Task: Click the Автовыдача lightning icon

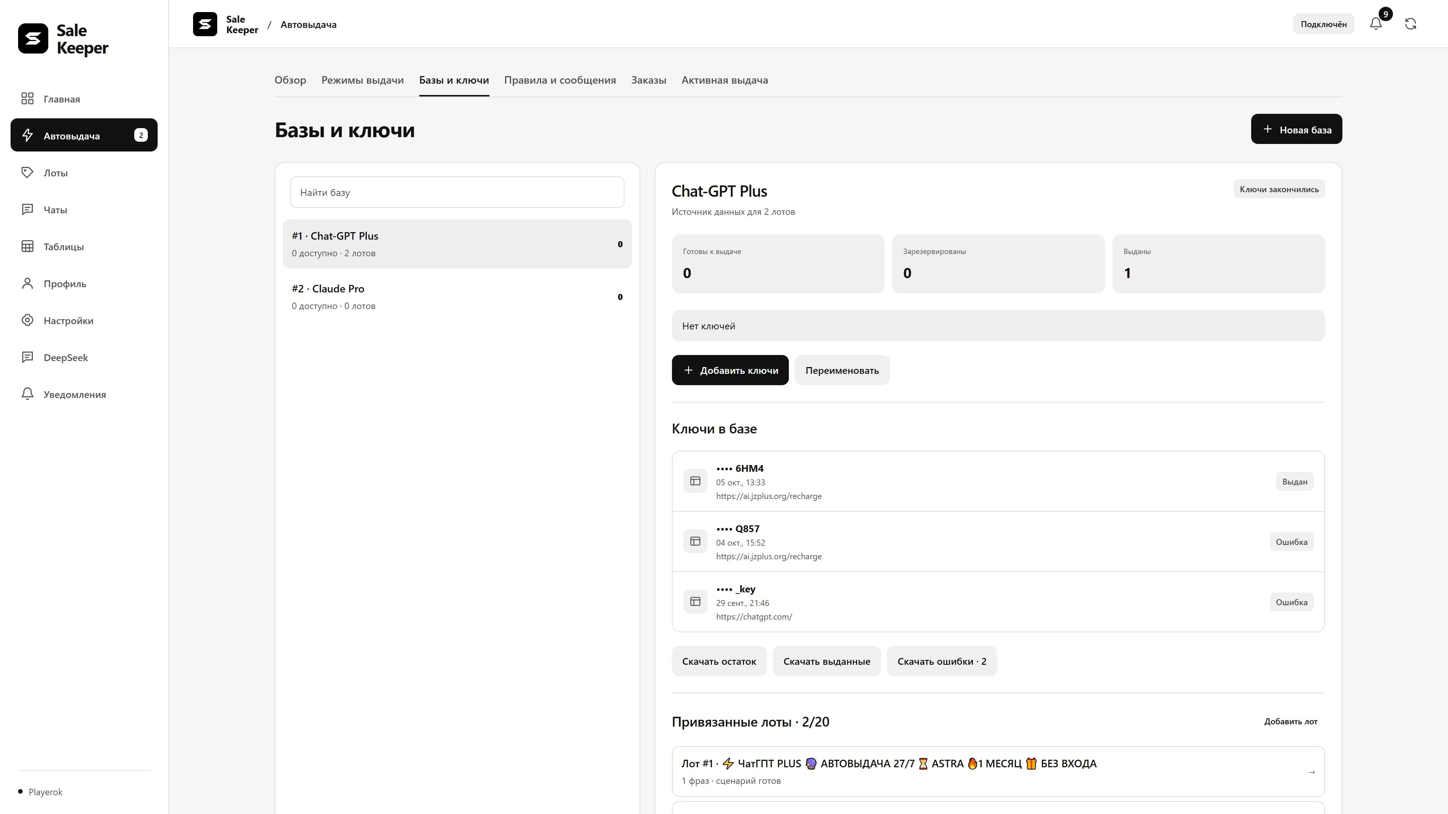Action: click(28, 135)
